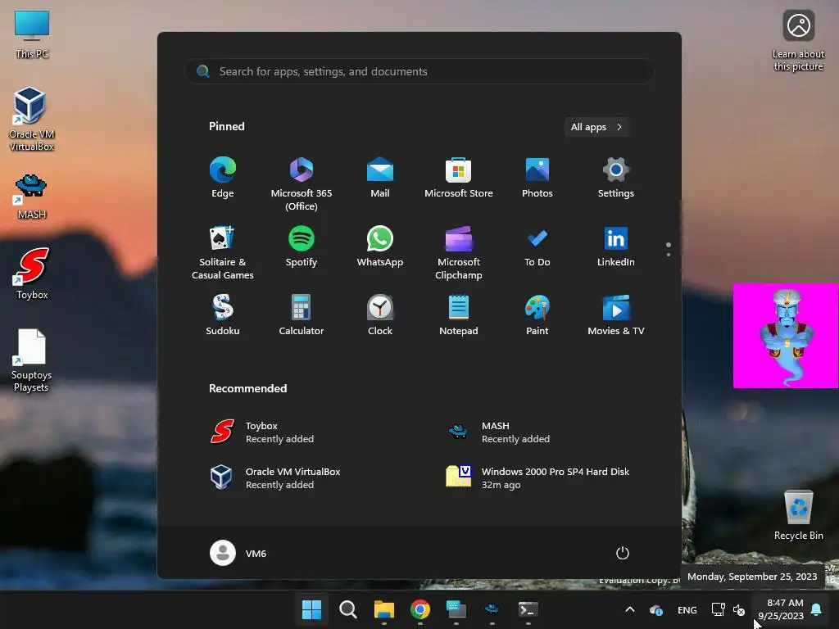Launch Microsoft 365 (Office) app
The width and height of the screenshot is (839, 629).
click(302, 184)
